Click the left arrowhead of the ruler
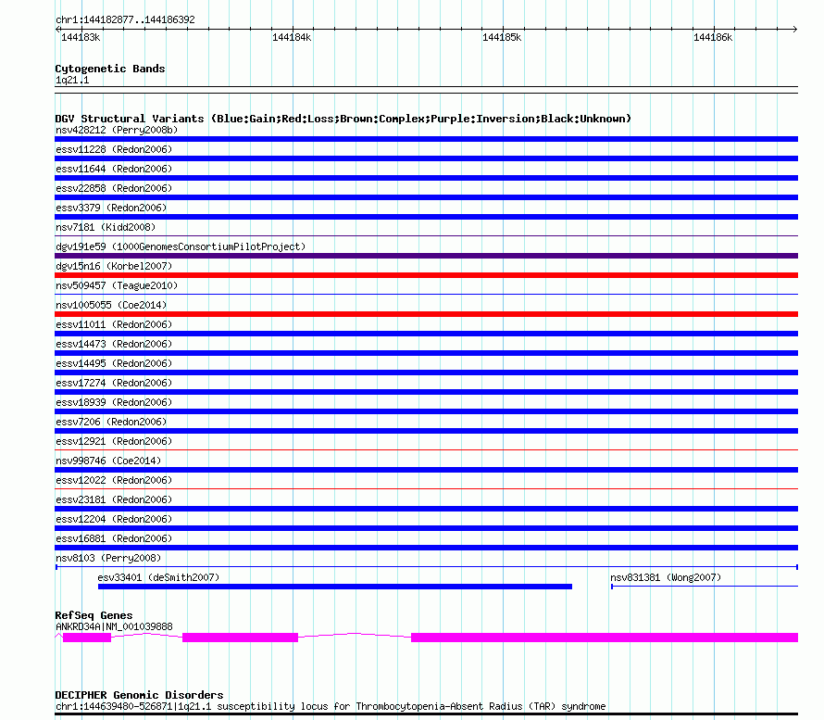This screenshot has width=824, height=720. pyautogui.click(x=57, y=30)
